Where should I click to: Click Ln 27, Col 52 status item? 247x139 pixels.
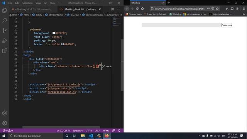click(63, 131)
